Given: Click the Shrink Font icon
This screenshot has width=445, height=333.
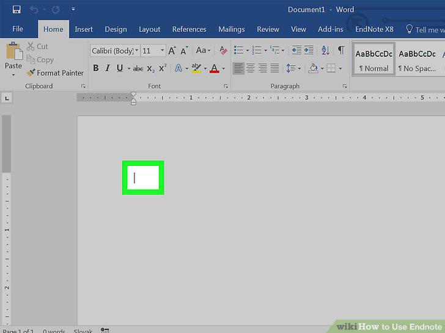Looking at the screenshot, I should pyautogui.click(x=185, y=51).
